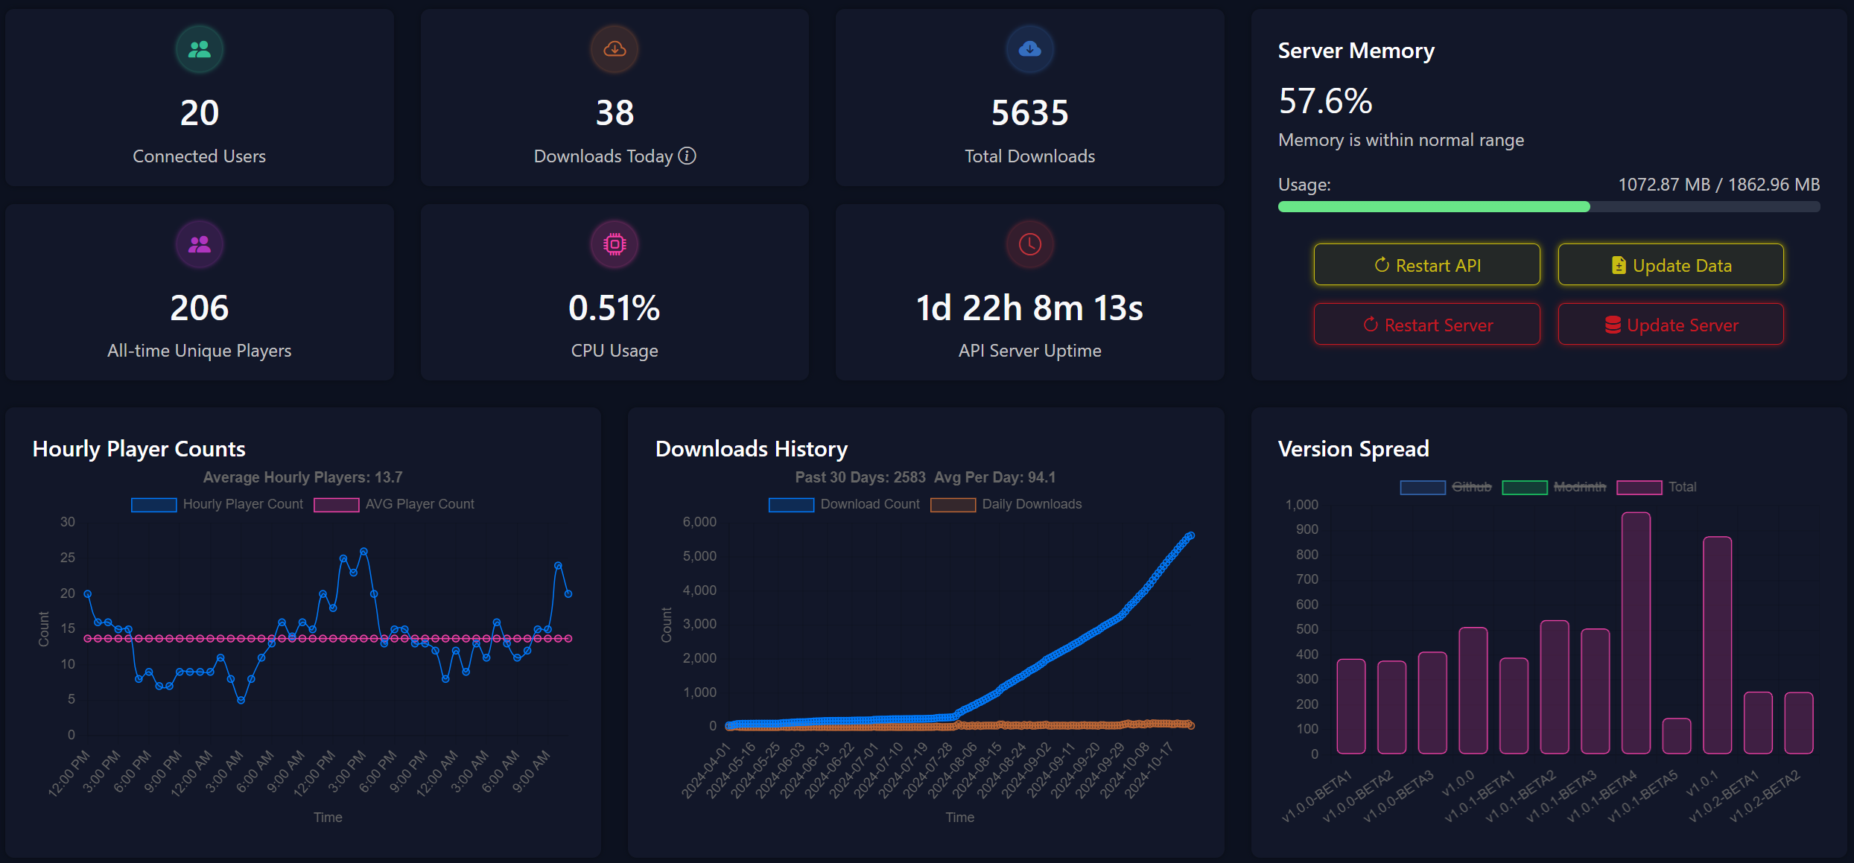
Task: Toggle the AVG Player Count legend series
Action: [x=394, y=504]
